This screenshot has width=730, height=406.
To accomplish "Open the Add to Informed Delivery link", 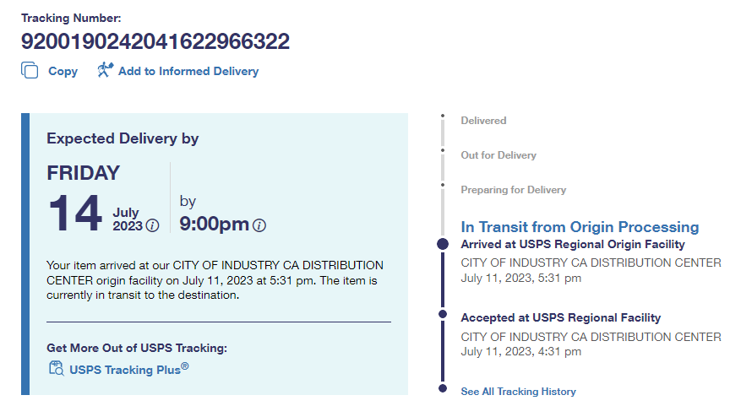I will pos(188,72).
